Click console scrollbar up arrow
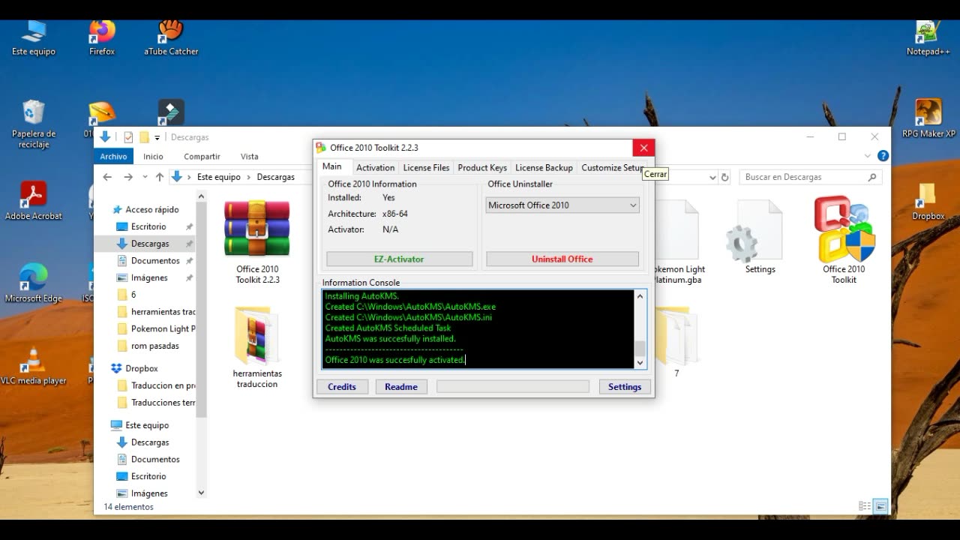Viewport: 960px width, 540px height. coord(640,296)
